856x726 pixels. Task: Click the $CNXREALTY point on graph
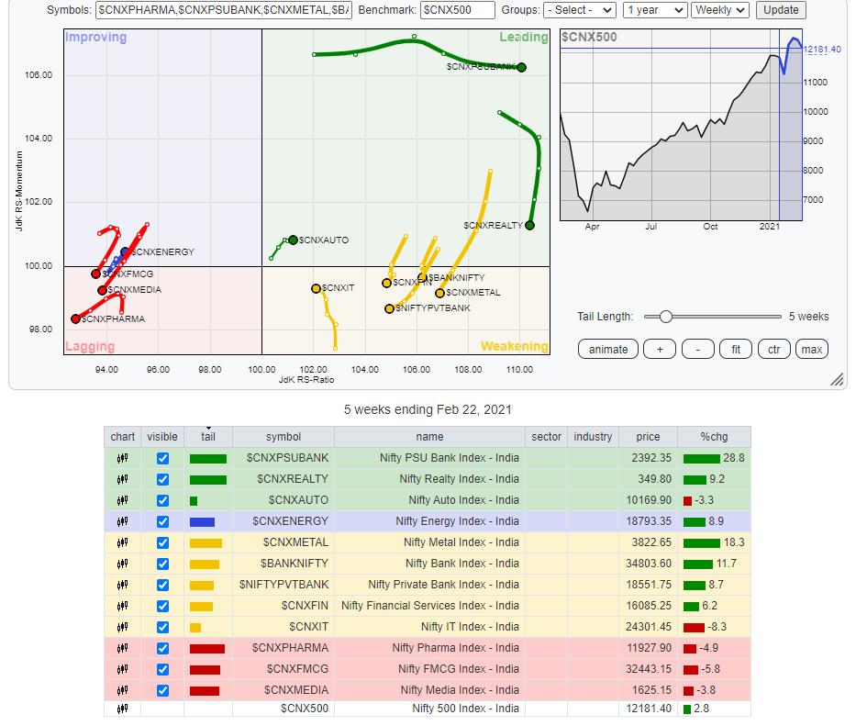click(x=529, y=225)
